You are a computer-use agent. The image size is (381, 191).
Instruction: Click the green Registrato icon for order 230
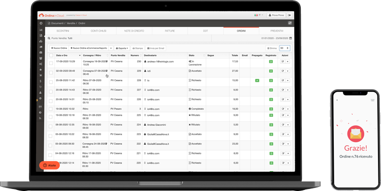[x=271, y=61]
